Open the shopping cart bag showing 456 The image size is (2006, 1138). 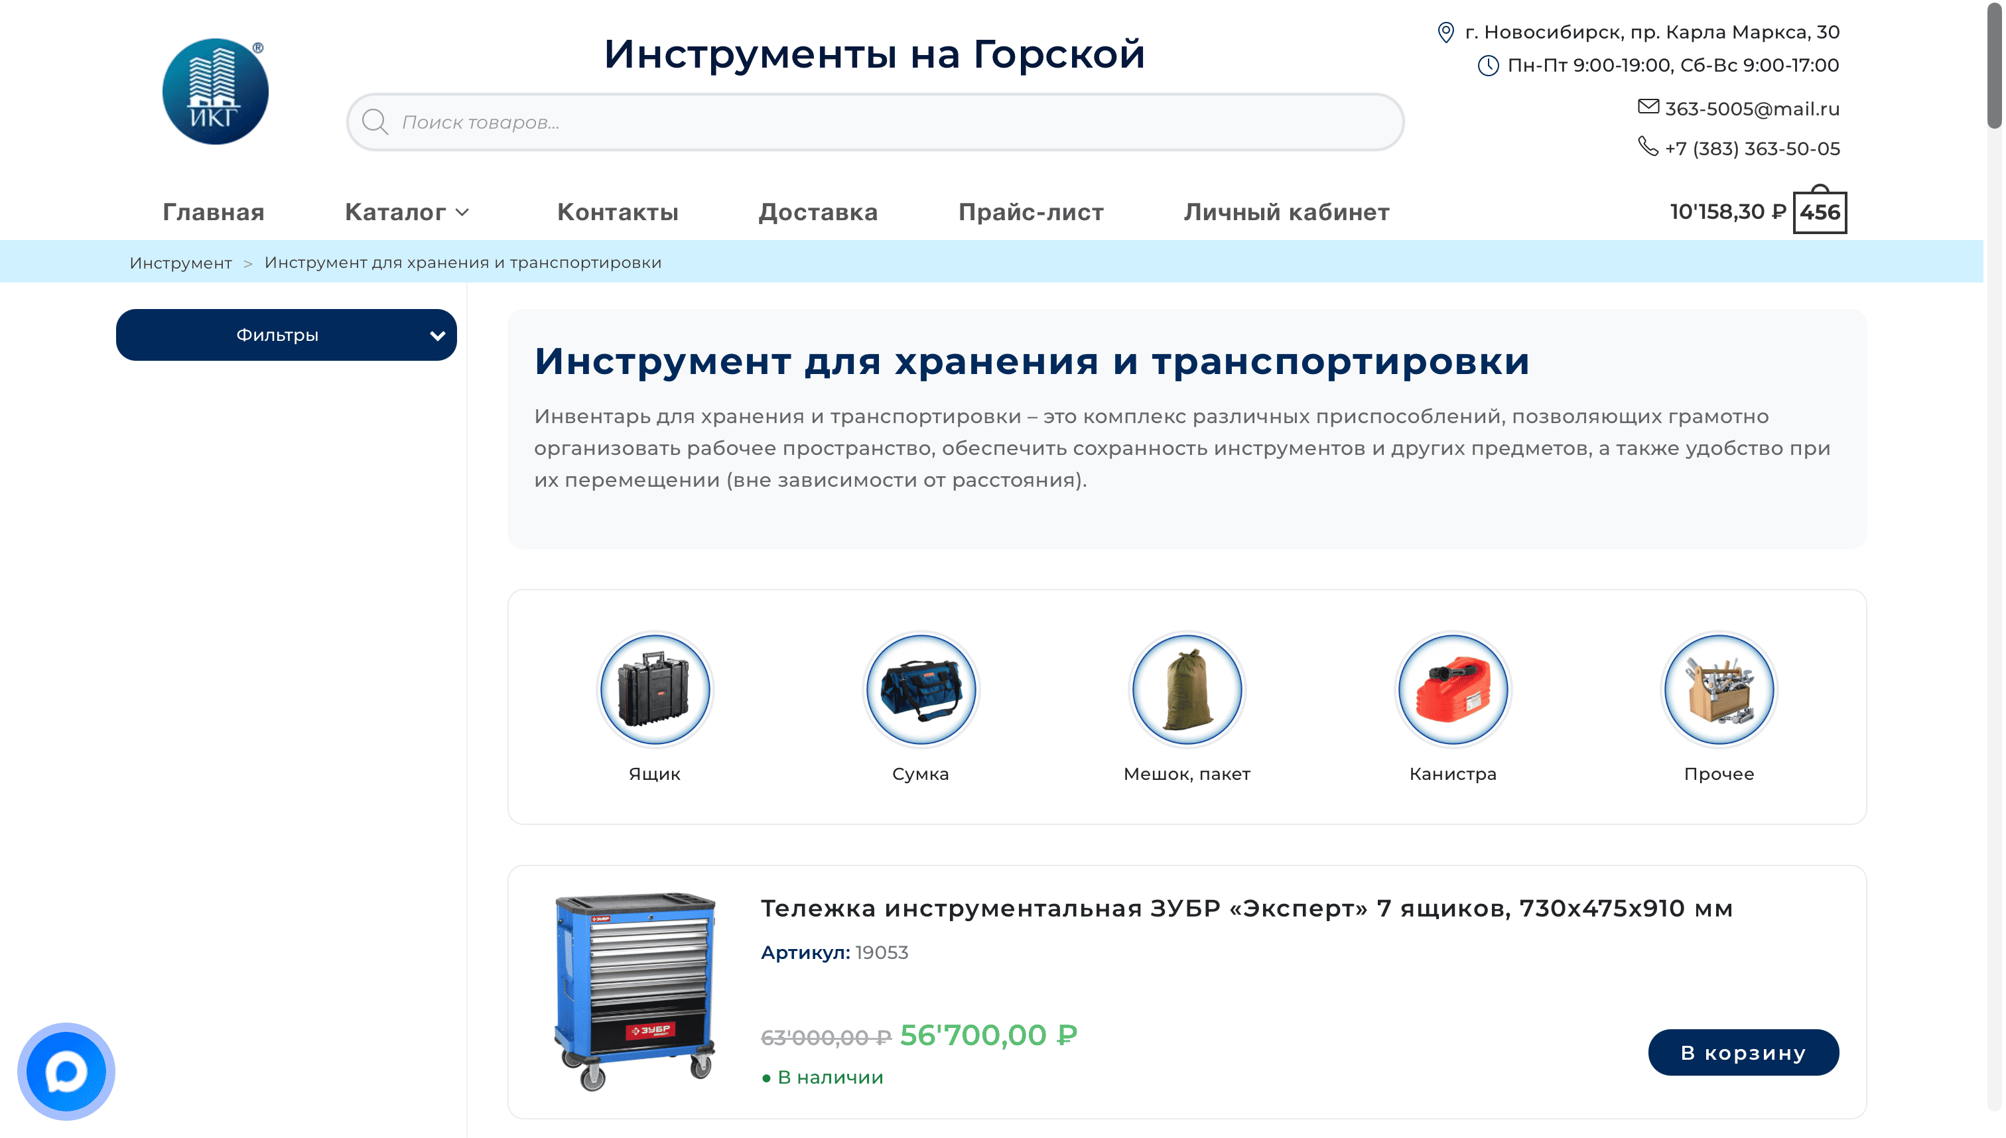click(x=1819, y=210)
